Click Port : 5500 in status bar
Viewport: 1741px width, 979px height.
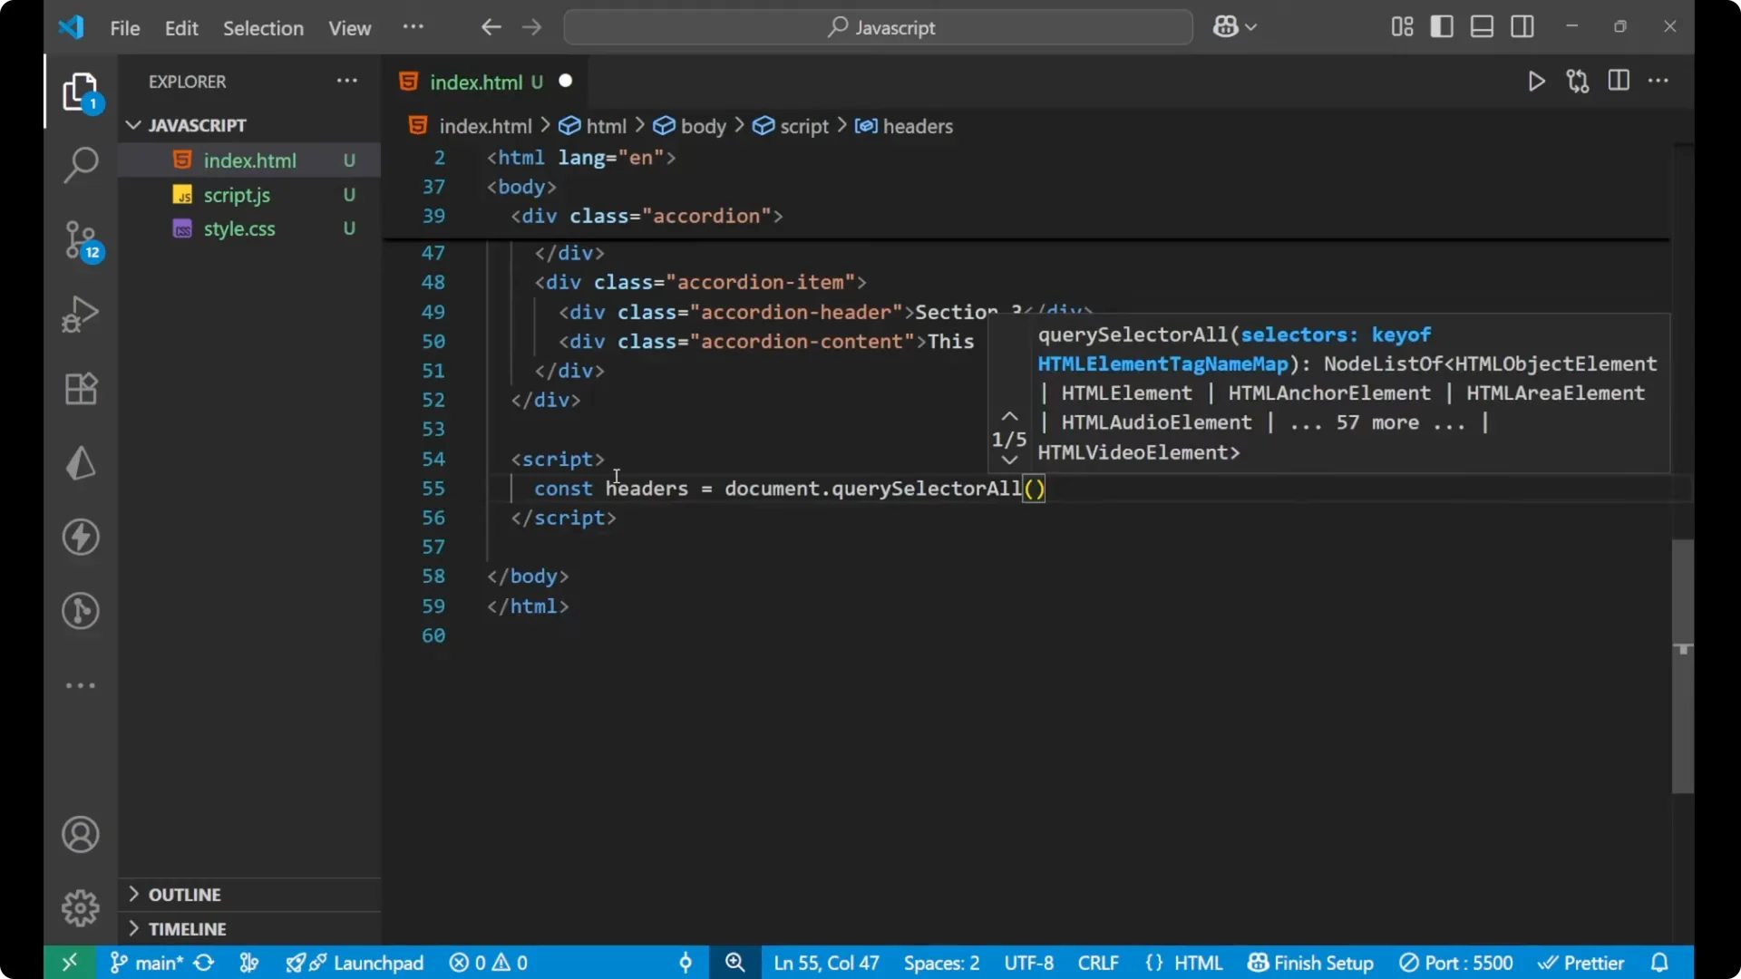[1457, 963]
